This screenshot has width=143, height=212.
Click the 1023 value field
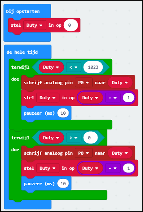coord(93,67)
